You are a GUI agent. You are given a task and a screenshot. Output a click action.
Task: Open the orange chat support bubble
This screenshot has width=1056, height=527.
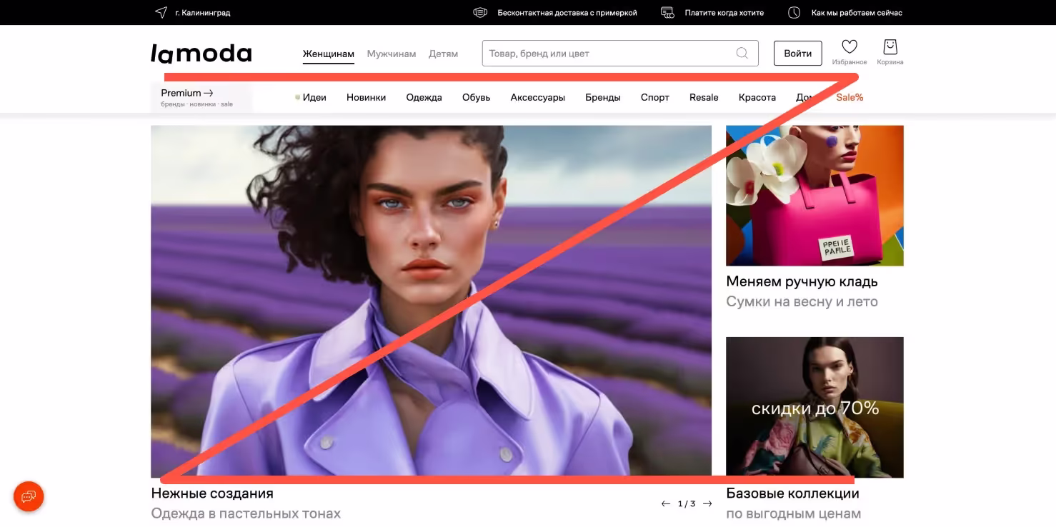(29, 496)
